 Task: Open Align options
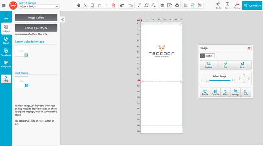coord(225,92)
